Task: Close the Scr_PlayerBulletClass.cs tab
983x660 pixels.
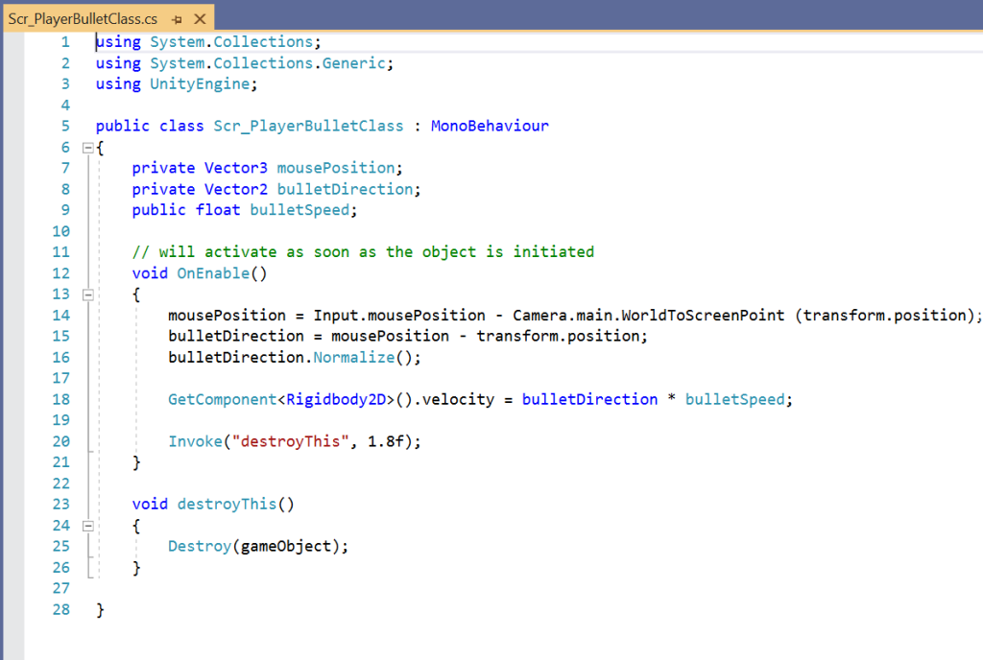Action: tap(199, 18)
